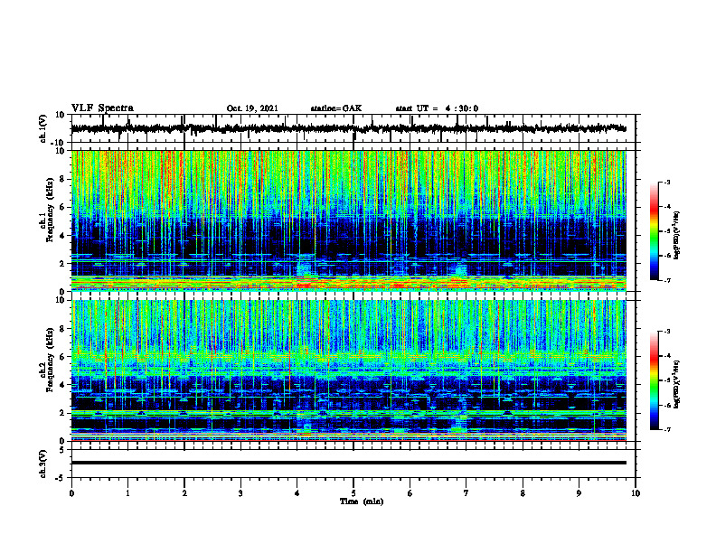
Task: Click the "ch.3(V)" axis label
Action: pyautogui.click(x=43, y=464)
